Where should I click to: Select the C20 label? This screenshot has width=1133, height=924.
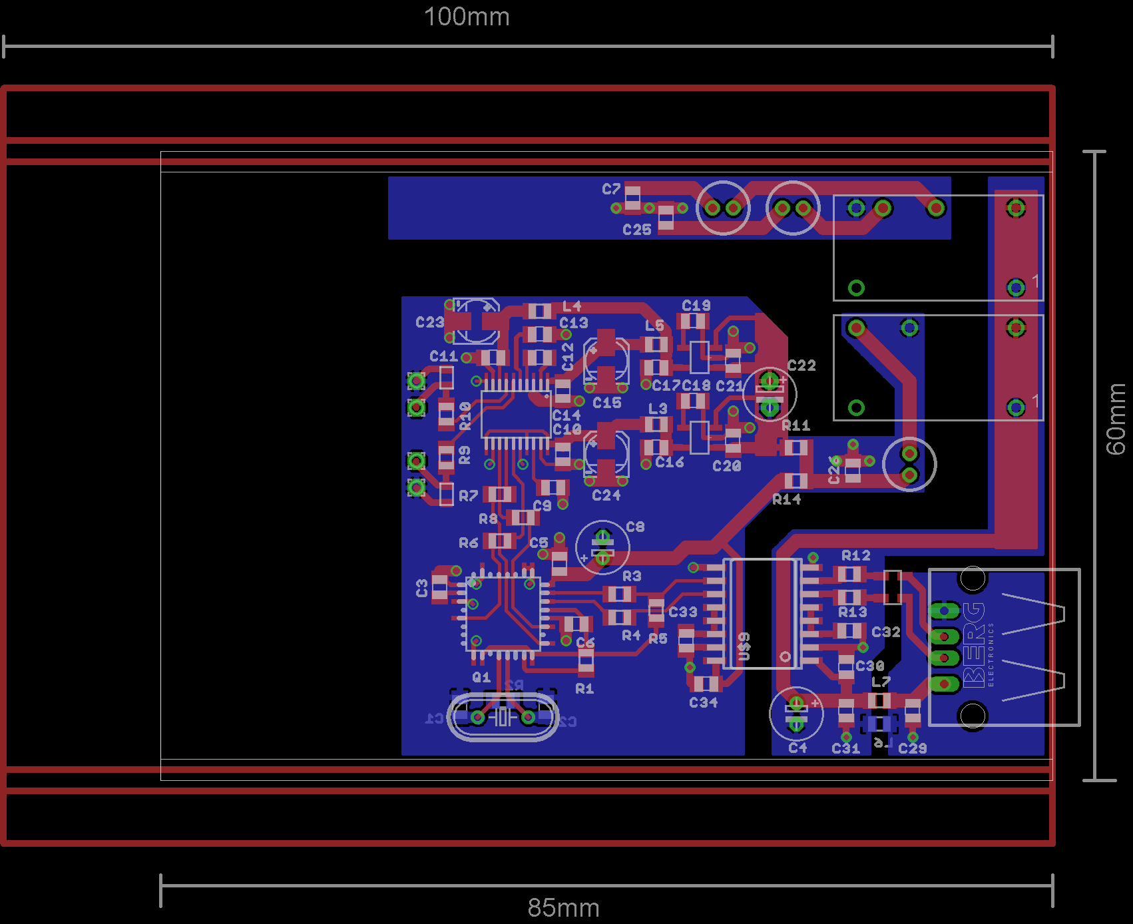coord(727,466)
